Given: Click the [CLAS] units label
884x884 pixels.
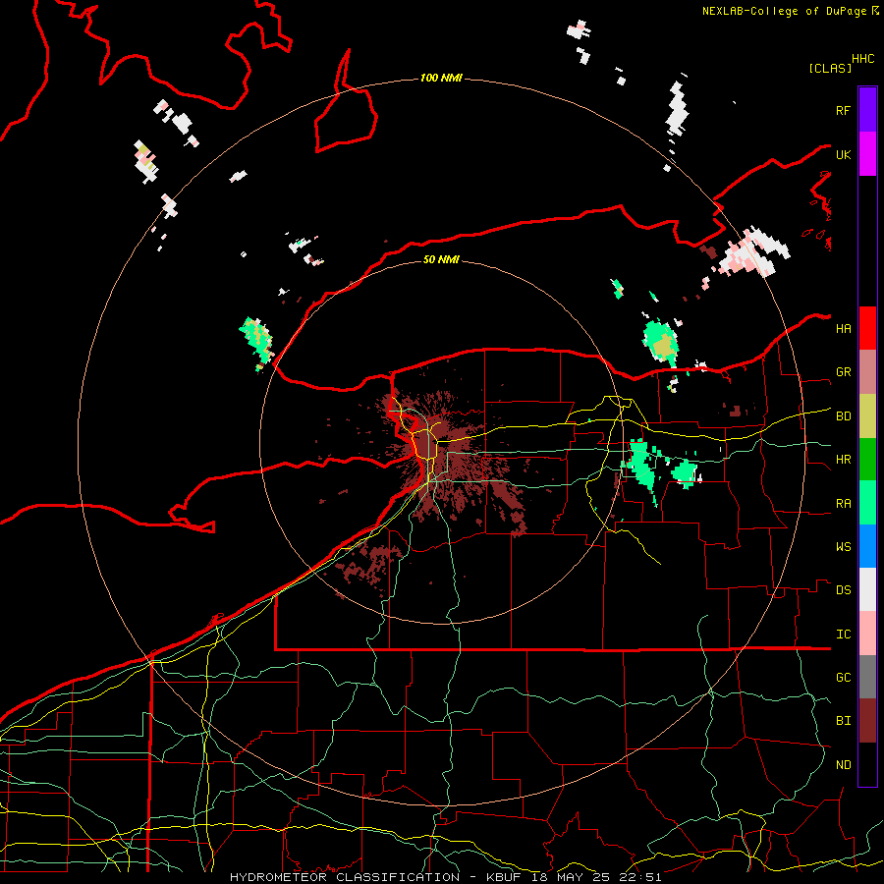Looking at the screenshot, I should coord(830,69).
